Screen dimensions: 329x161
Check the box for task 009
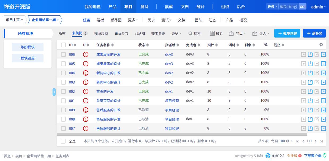tap(63, 110)
